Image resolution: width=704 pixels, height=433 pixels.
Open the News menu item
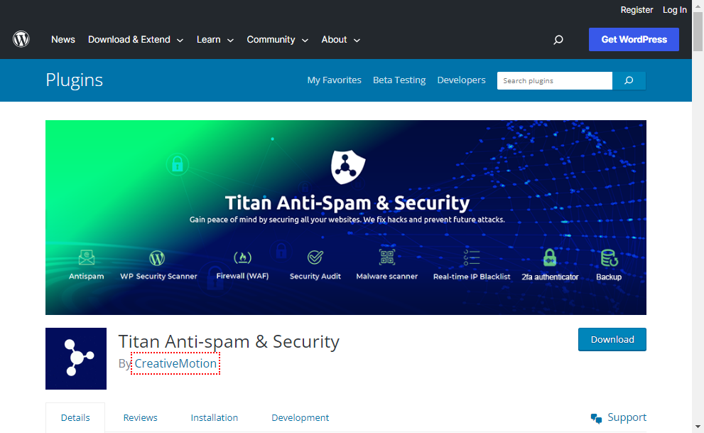[x=63, y=40]
